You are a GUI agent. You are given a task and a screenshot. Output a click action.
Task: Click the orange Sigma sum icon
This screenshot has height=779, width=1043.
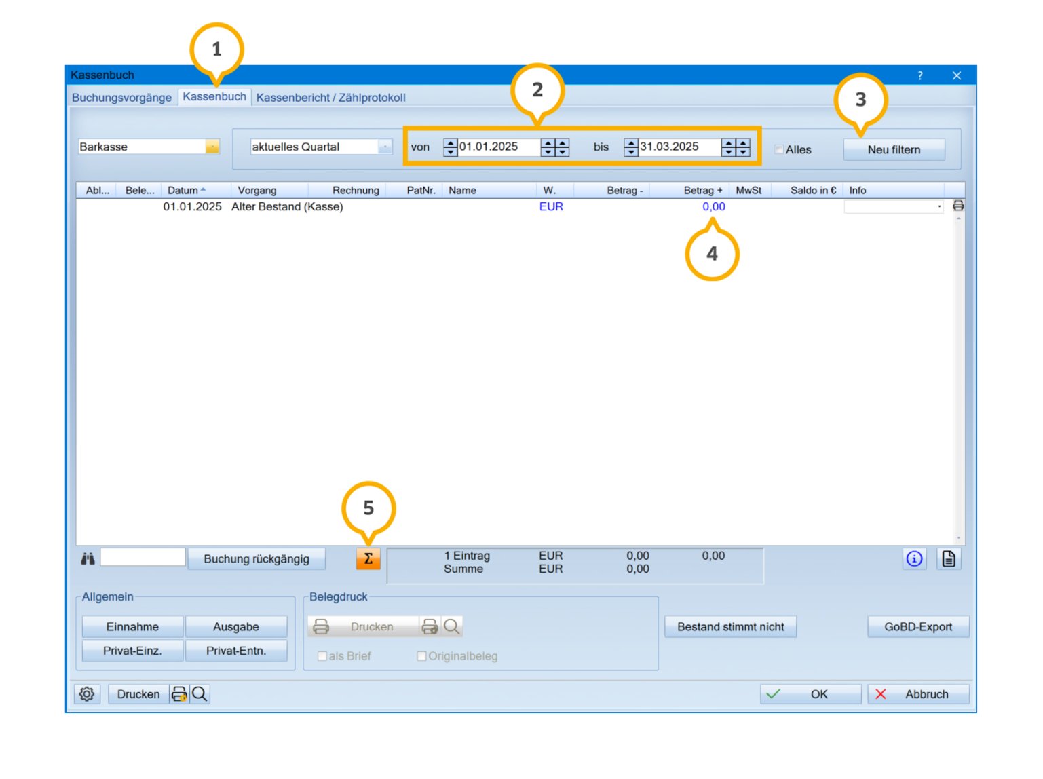[x=368, y=558]
